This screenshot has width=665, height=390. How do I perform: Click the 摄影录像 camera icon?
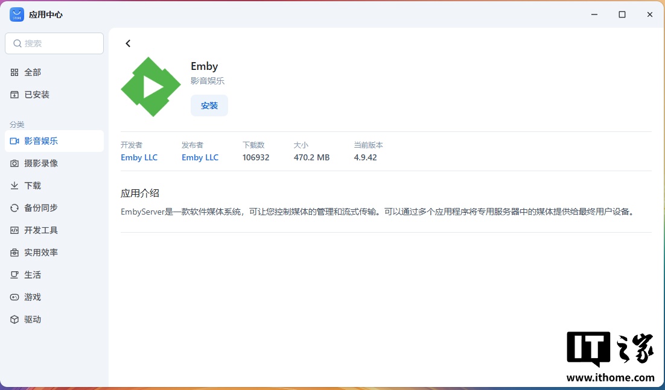(14, 163)
